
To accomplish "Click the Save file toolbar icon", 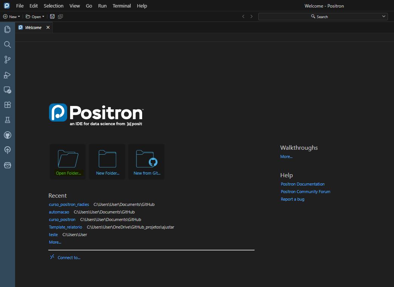I will click(52, 17).
